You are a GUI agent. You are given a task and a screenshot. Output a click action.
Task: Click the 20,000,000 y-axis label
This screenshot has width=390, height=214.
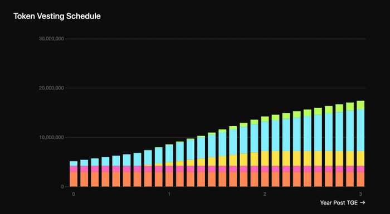coord(51,88)
